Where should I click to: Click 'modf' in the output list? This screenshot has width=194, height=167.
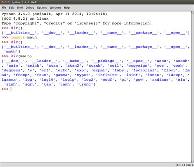(107, 80)
